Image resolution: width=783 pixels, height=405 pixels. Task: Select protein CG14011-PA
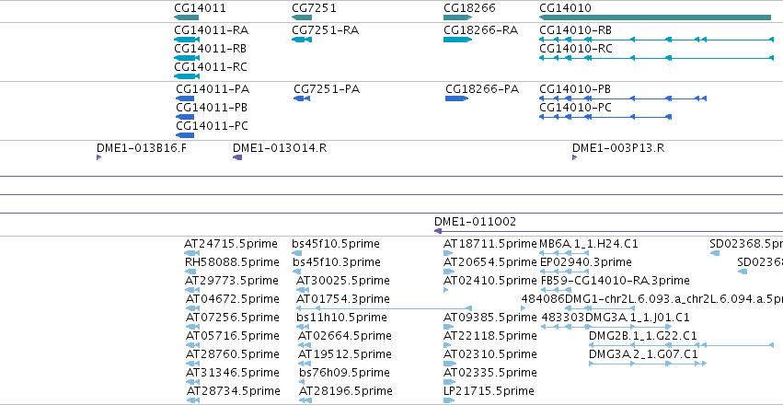tap(185, 98)
